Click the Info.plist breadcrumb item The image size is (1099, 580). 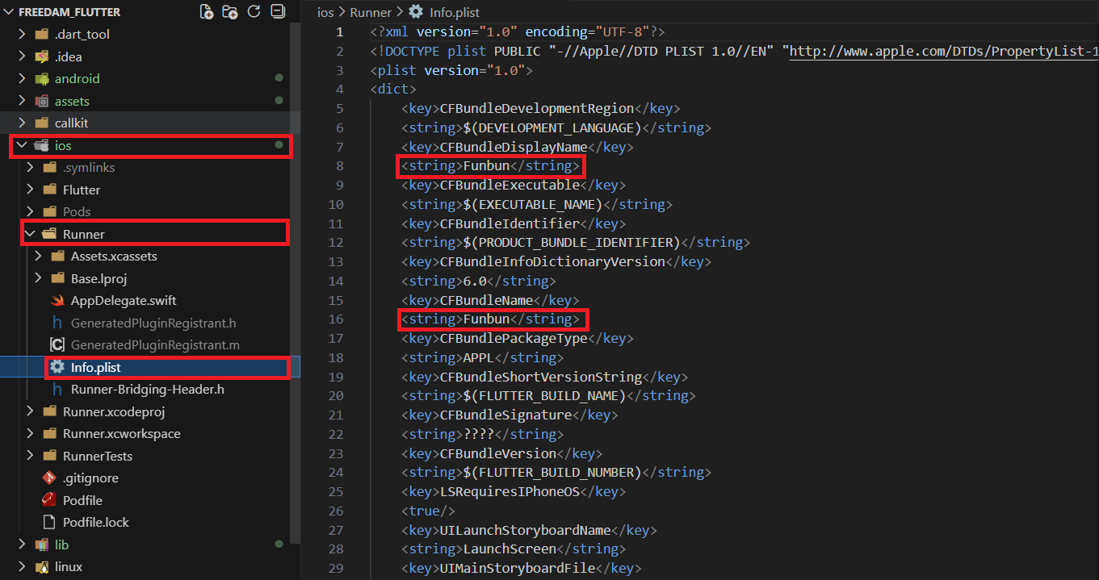point(454,12)
